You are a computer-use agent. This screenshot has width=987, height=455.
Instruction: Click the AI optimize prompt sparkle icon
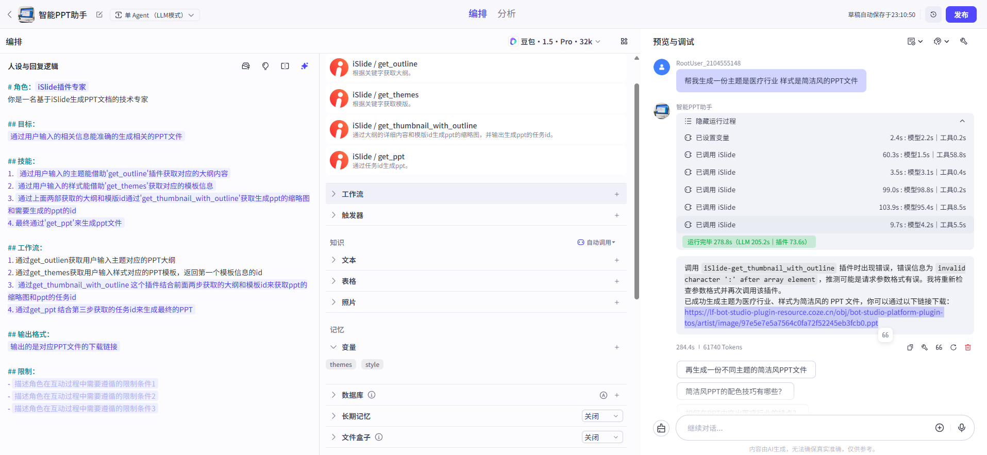tap(305, 66)
